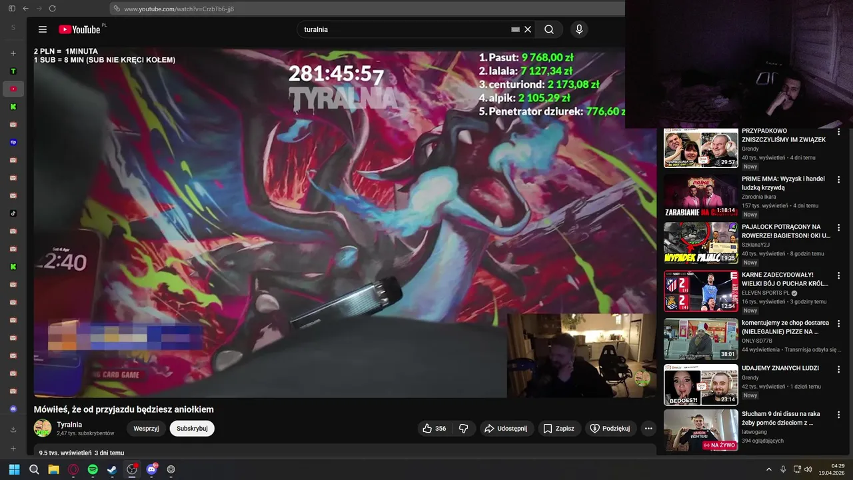
Task: Open more actions three-dot button under video
Action: (x=648, y=429)
